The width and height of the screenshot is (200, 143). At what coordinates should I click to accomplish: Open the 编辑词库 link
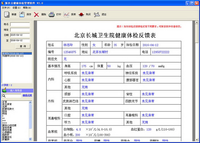pos(27,96)
